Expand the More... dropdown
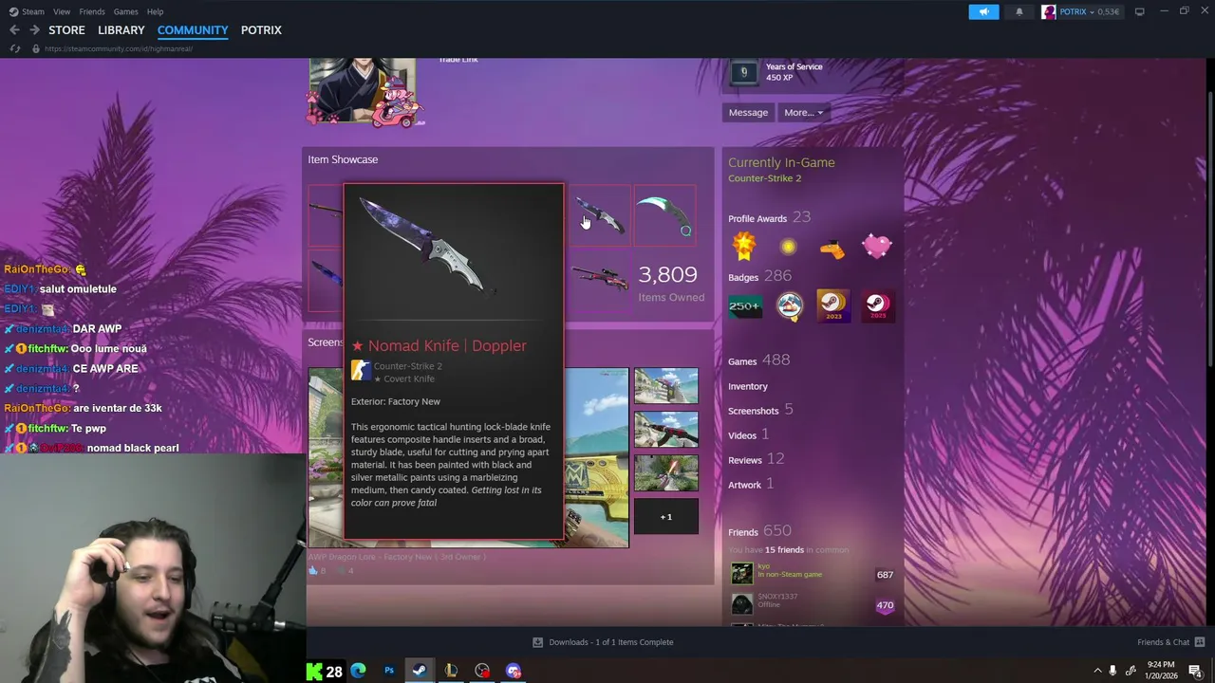This screenshot has height=683, width=1215. 803,112
